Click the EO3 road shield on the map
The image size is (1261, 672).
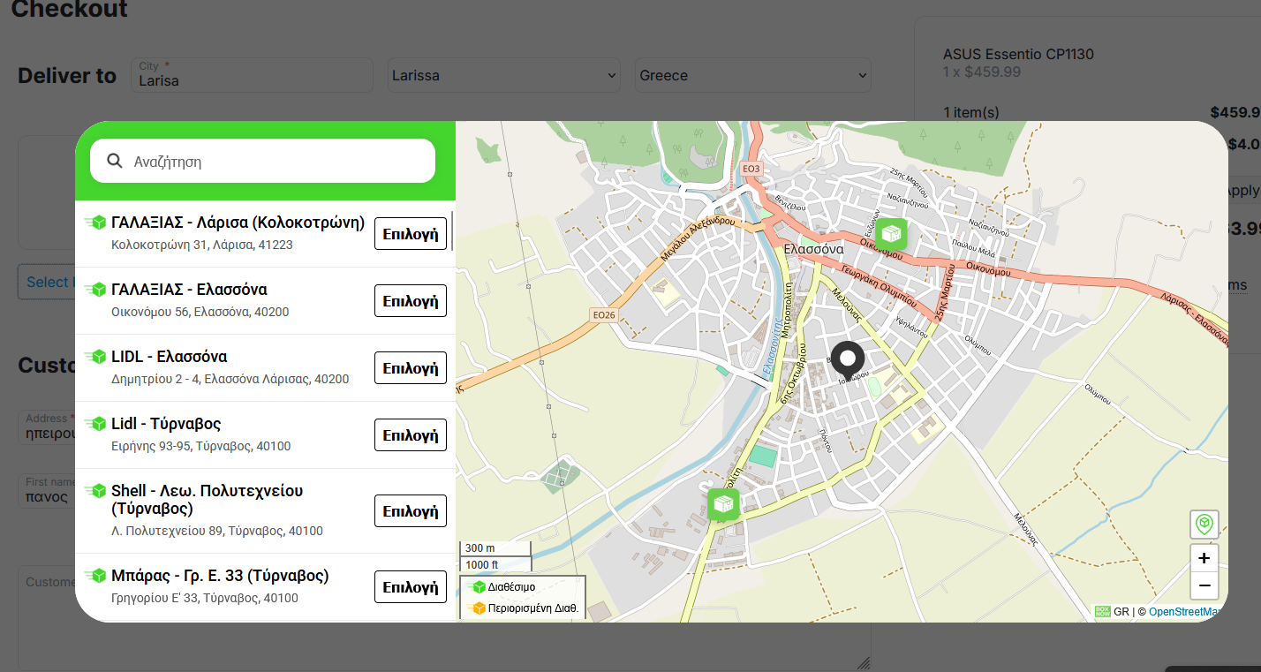[x=751, y=169]
